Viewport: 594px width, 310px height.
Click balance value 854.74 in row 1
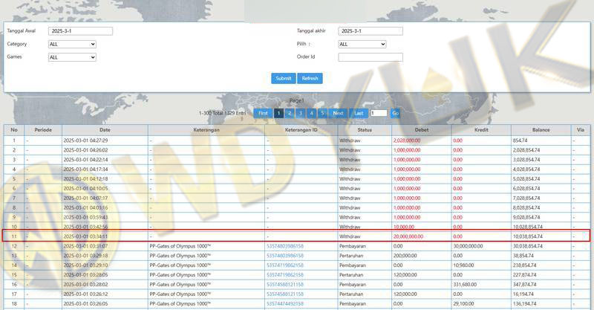[x=520, y=141]
